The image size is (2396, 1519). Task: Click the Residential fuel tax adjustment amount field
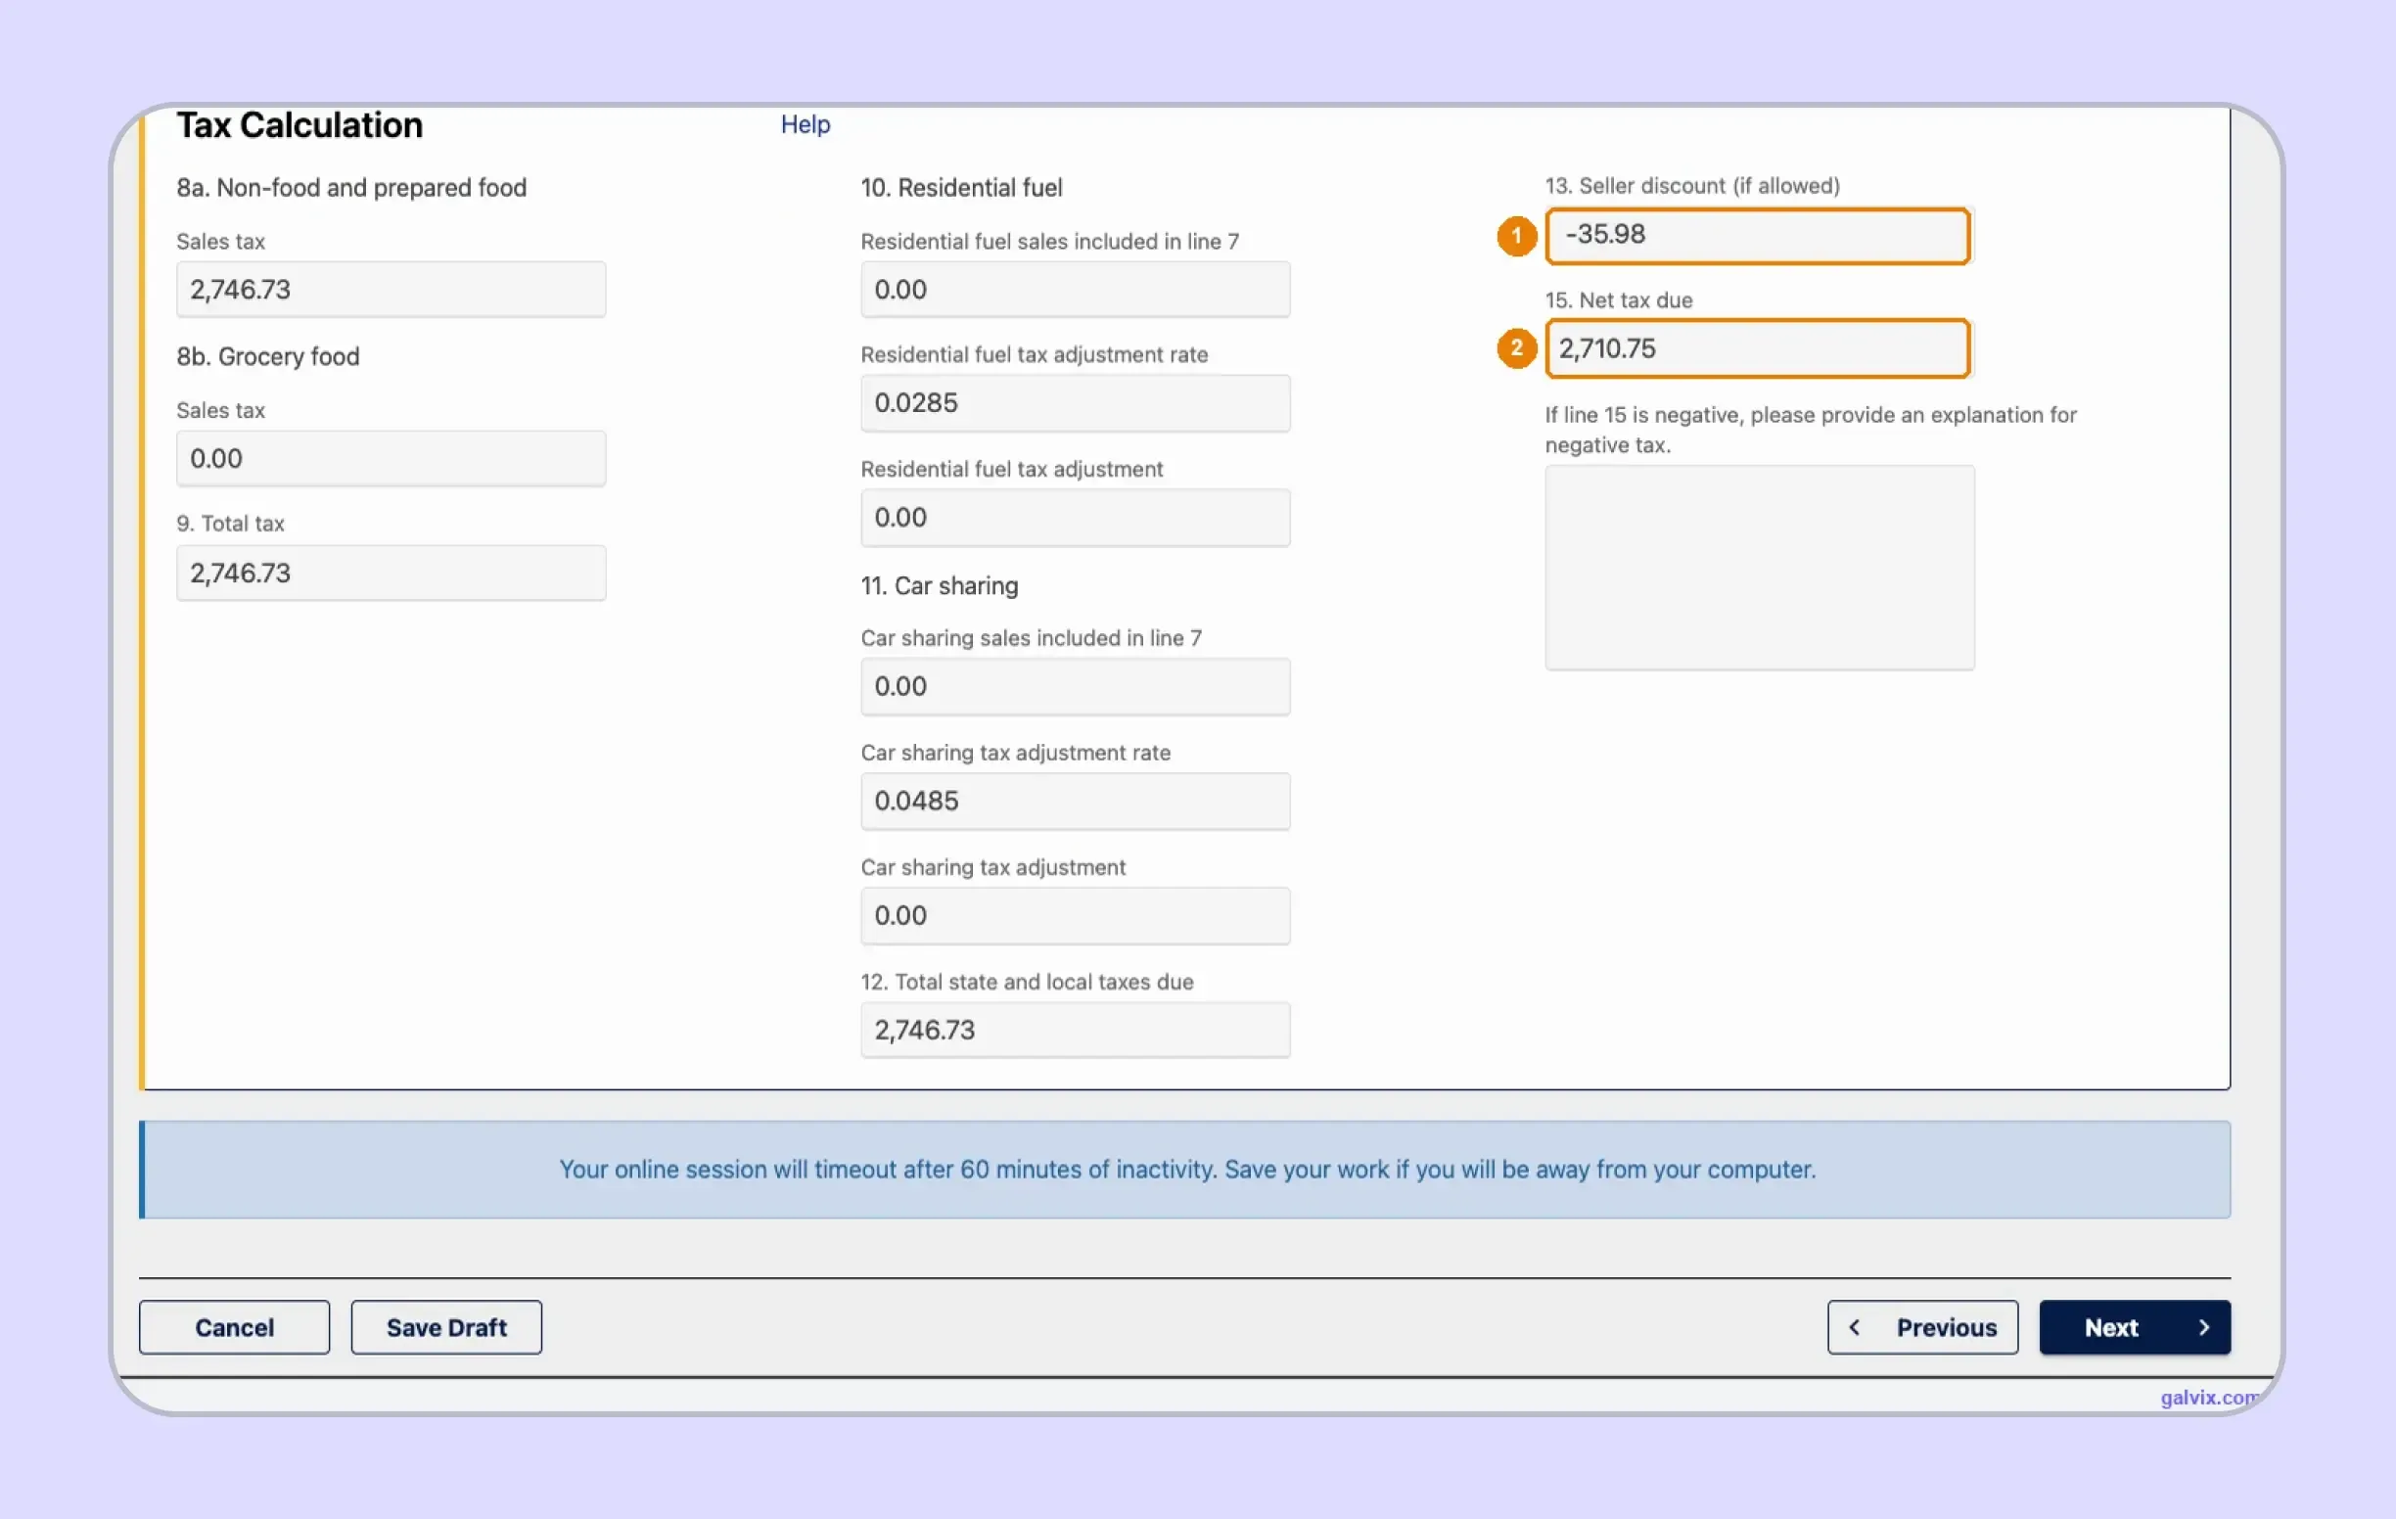[1076, 518]
